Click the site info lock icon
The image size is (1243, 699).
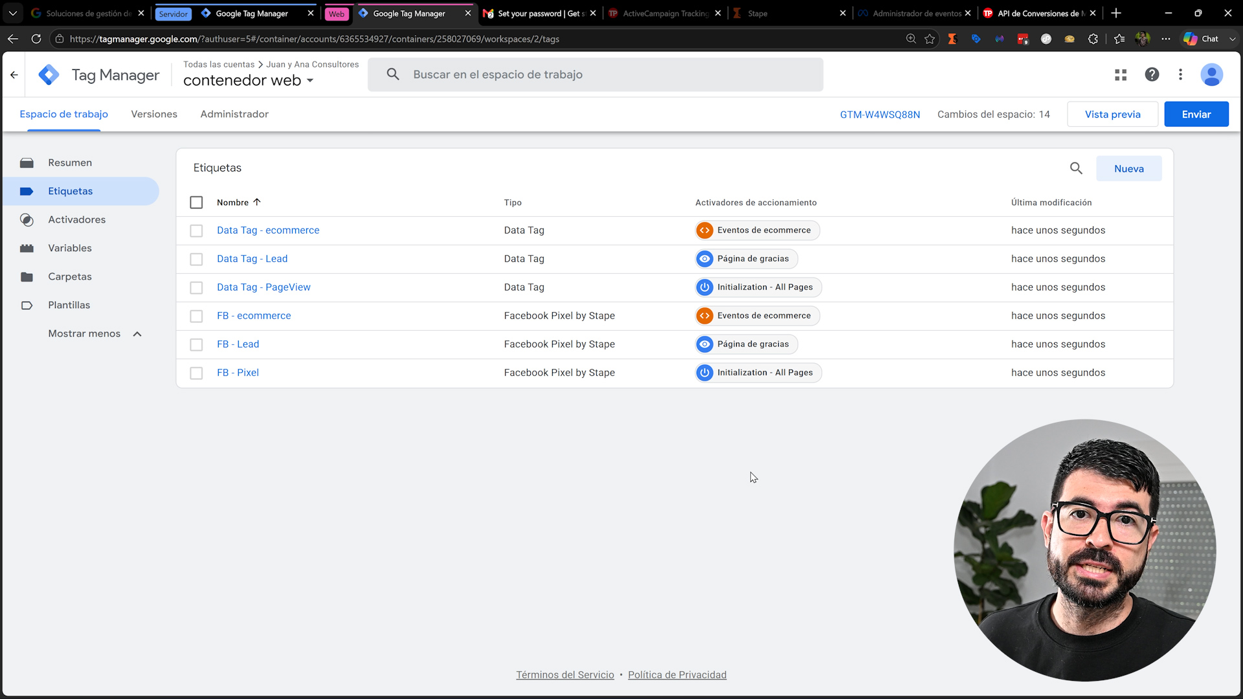pos(60,39)
